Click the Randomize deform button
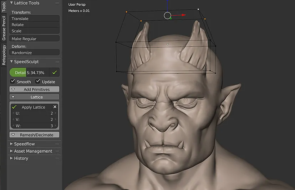The width and height of the screenshot is (295, 190). click(35, 53)
